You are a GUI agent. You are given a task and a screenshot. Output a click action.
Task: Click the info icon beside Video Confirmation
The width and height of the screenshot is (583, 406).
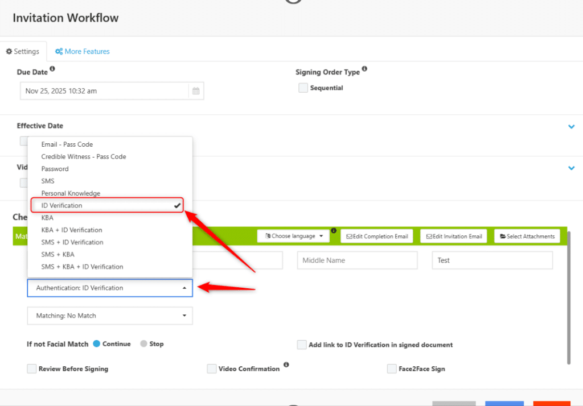coord(286,365)
